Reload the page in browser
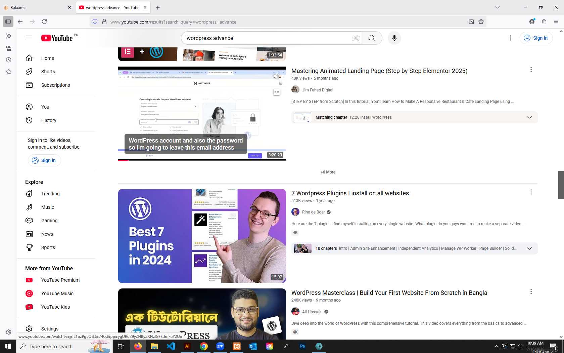The height and width of the screenshot is (353, 564). click(x=44, y=22)
